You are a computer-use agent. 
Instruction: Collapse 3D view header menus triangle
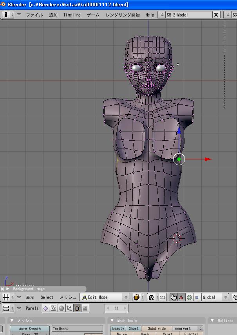(x=19, y=297)
